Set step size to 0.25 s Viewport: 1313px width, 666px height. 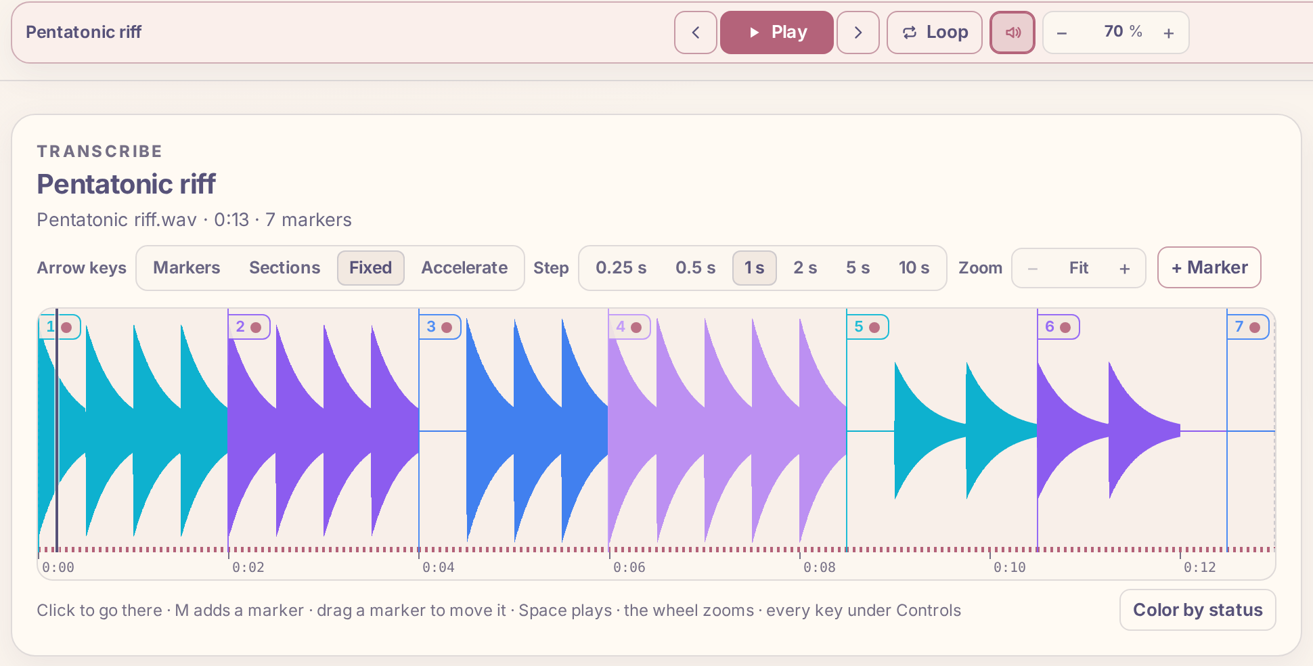[x=621, y=268]
